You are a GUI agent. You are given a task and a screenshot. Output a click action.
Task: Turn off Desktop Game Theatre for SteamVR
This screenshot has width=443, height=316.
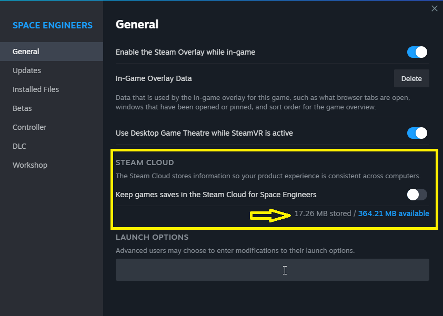tap(417, 133)
